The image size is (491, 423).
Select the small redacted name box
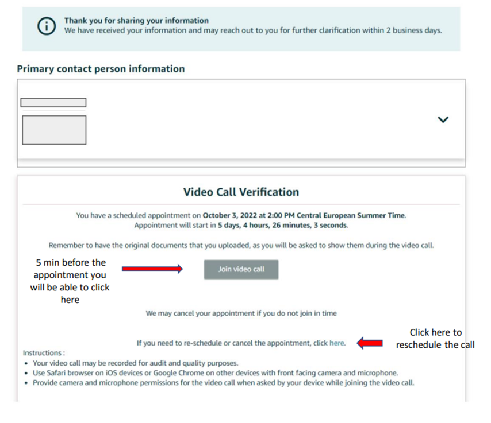click(x=53, y=103)
